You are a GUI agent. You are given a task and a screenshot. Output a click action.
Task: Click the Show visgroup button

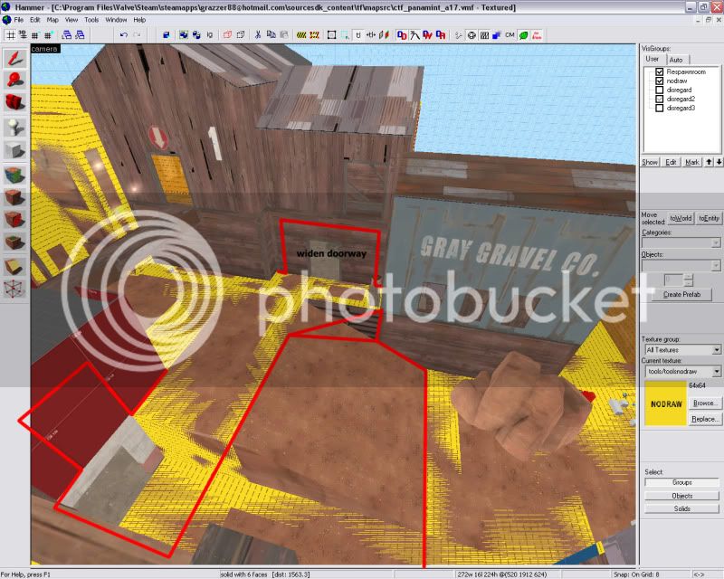pyautogui.click(x=650, y=162)
